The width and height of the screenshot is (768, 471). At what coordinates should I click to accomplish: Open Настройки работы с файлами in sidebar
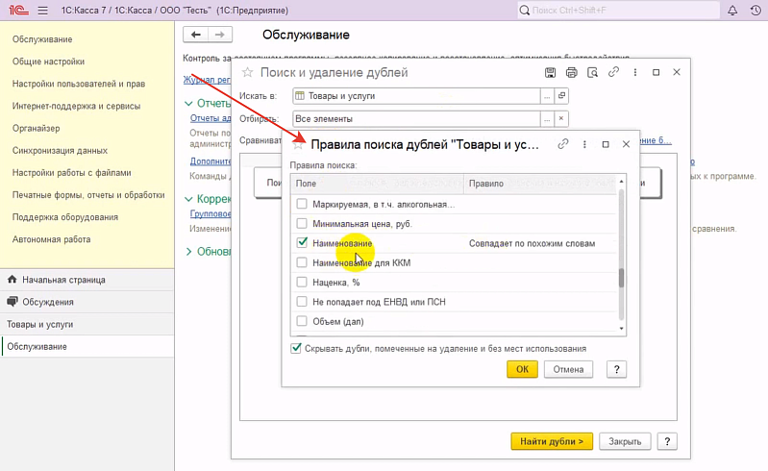72,173
